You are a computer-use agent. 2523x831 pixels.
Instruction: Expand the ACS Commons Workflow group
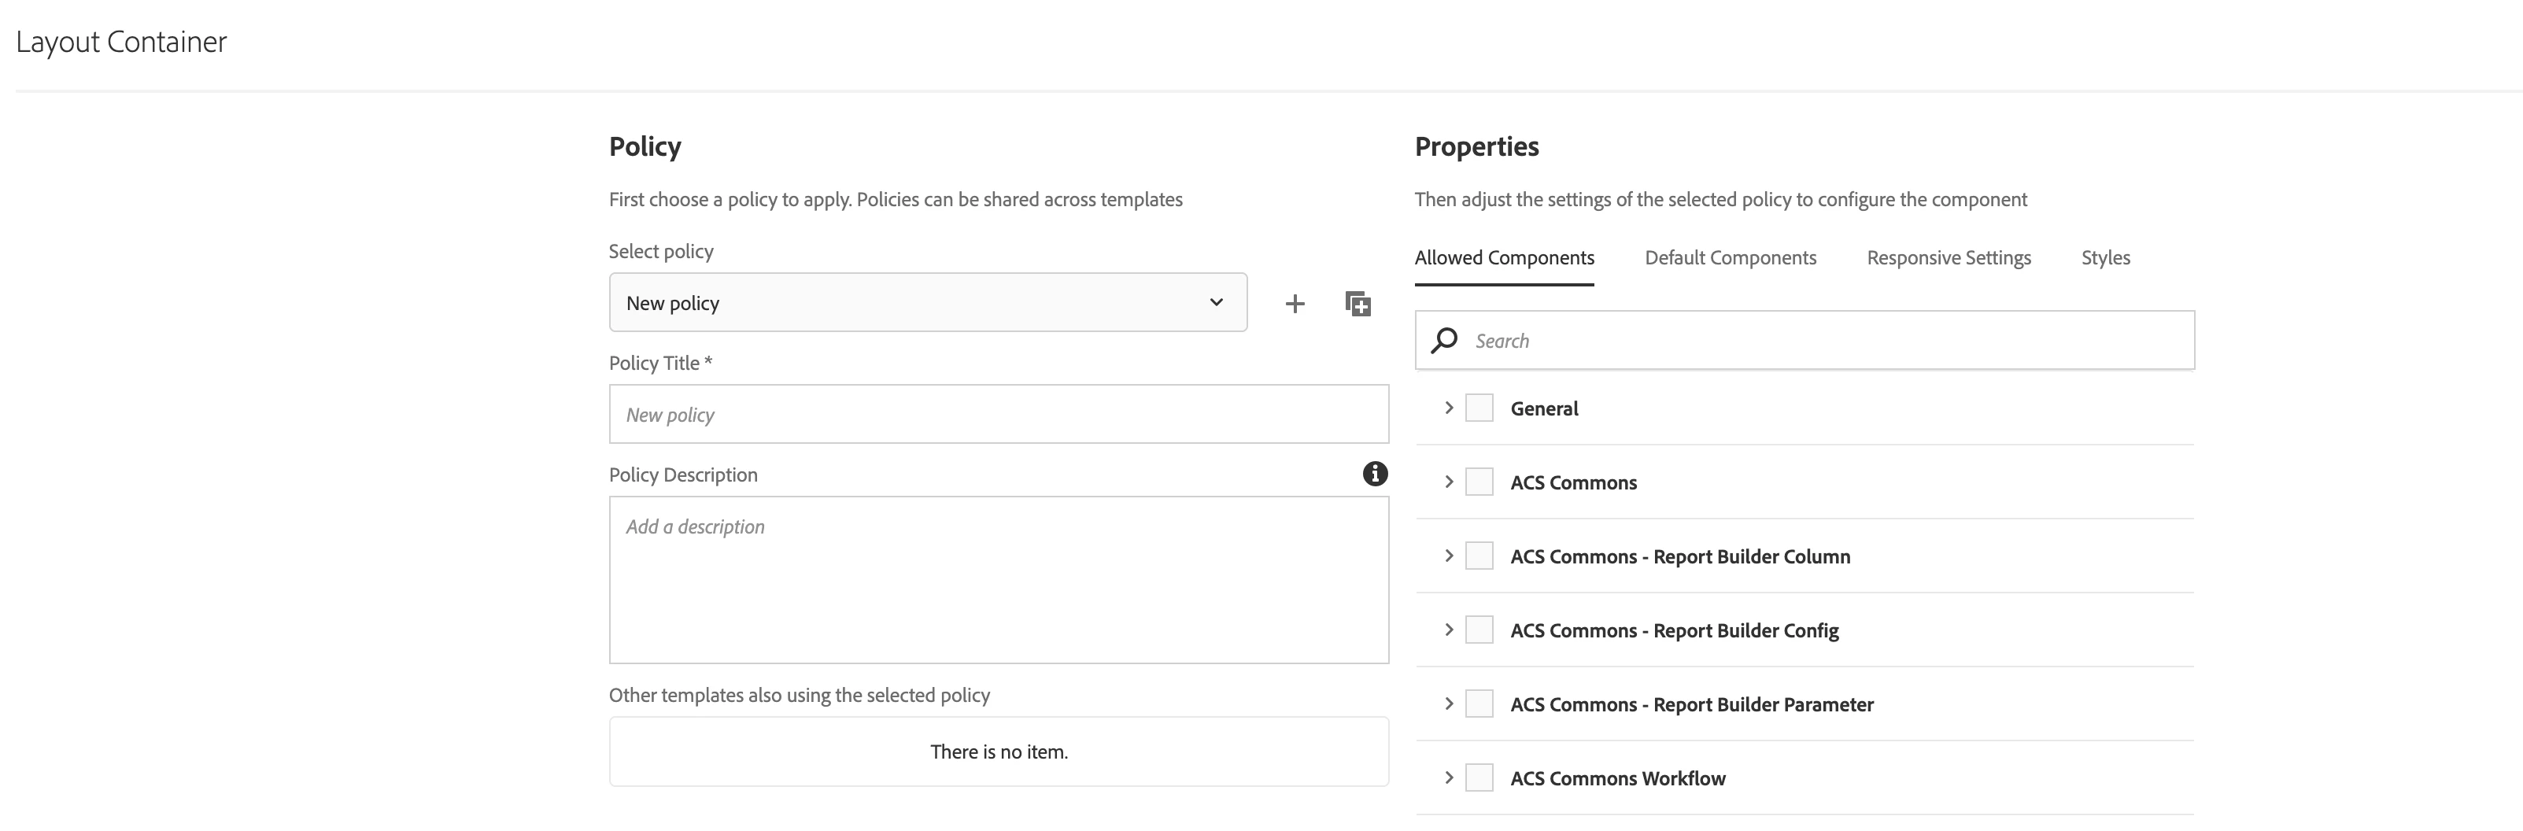(x=1449, y=778)
